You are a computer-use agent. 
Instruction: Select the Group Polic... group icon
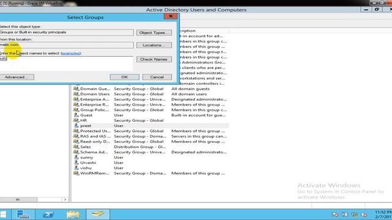coord(76,110)
